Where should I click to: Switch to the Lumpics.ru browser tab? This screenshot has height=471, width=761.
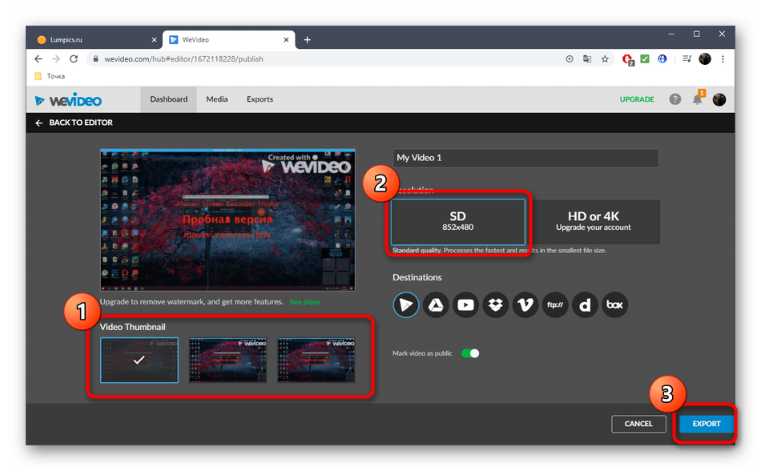[93, 40]
